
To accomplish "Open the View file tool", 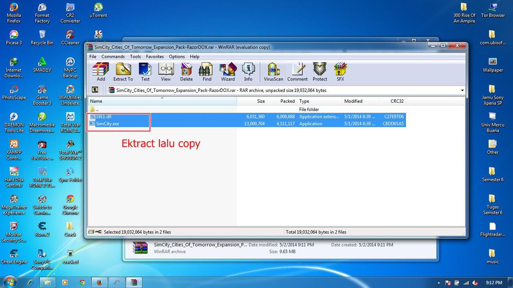I will pos(166,72).
